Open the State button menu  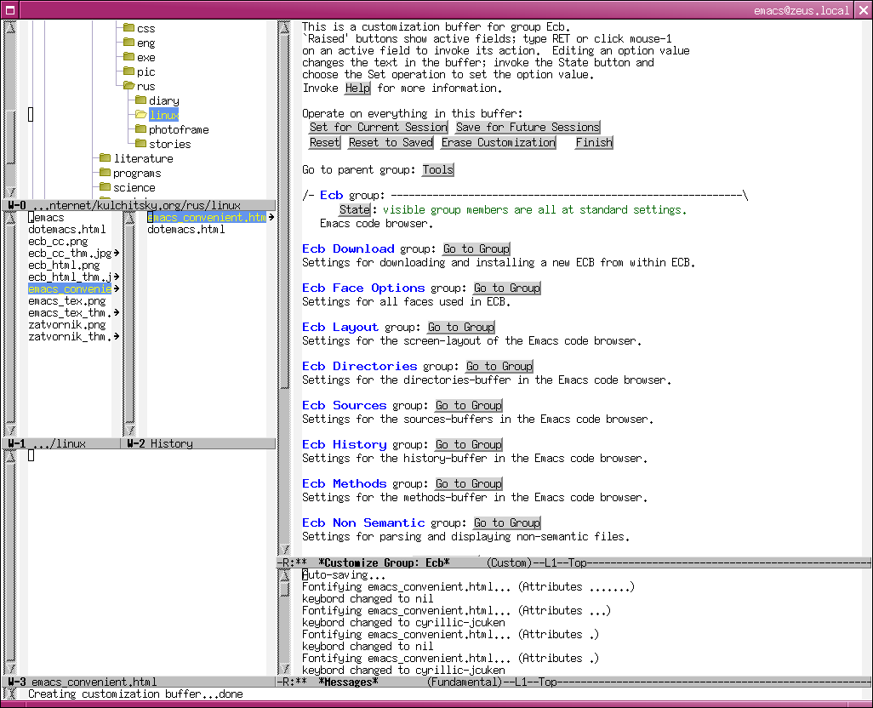(355, 209)
